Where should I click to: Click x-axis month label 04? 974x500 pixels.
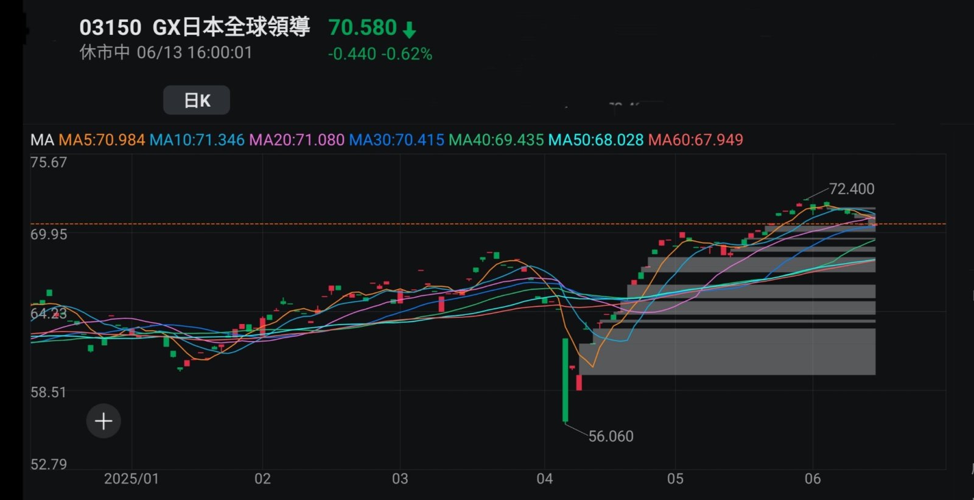pos(545,479)
